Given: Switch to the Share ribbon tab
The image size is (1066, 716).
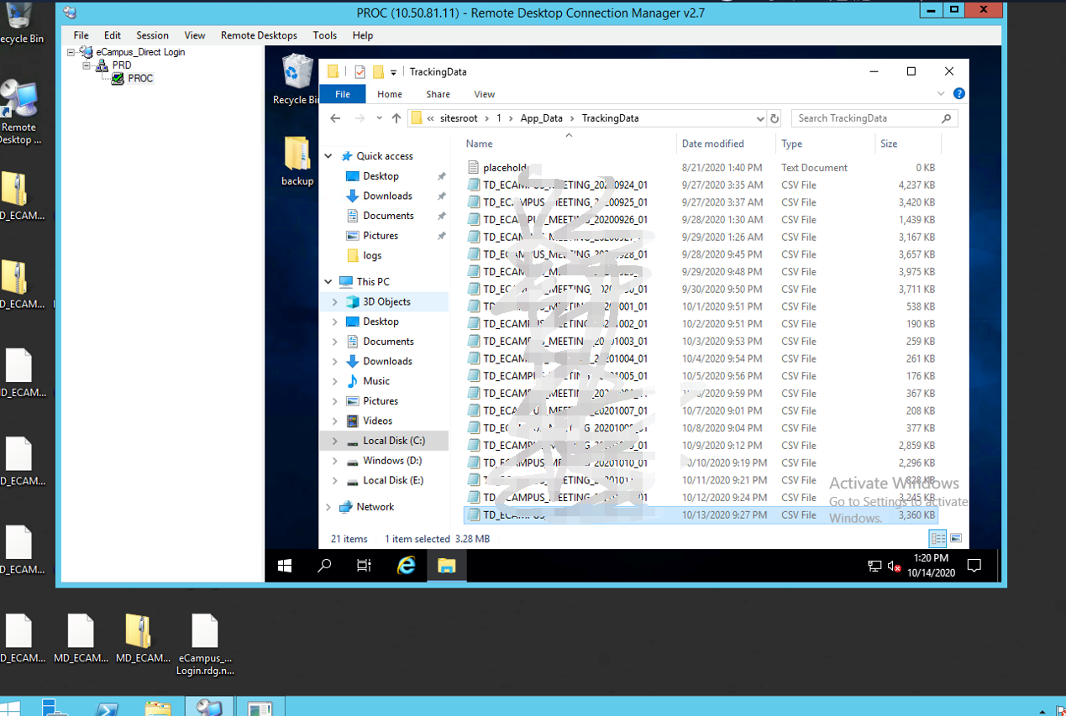Looking at the screenshot, I should pyautogui.click(x=438, y=94).
